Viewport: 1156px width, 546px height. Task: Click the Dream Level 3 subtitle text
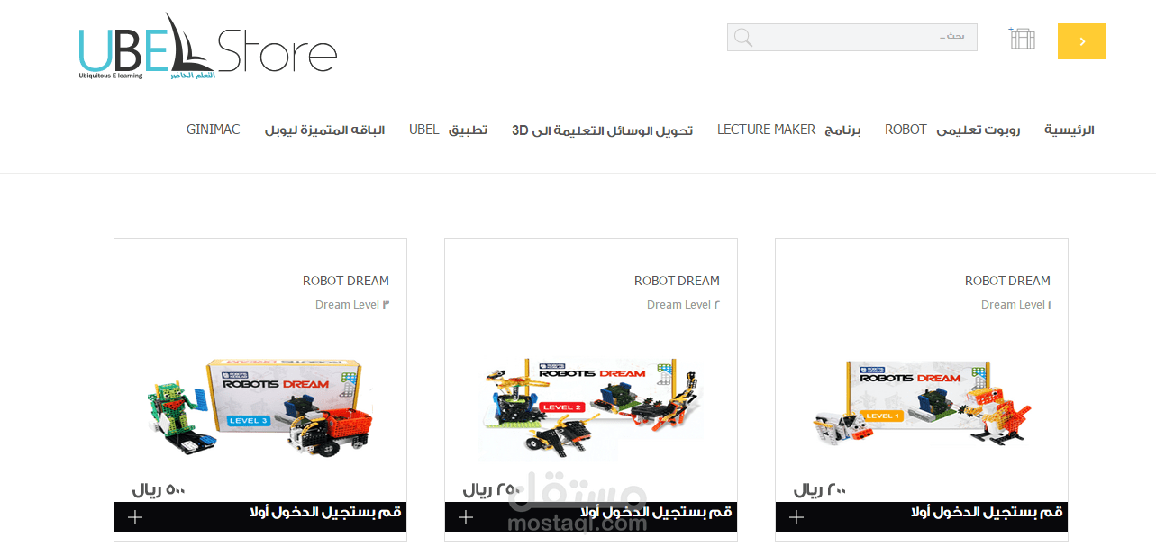click(352, 305)
